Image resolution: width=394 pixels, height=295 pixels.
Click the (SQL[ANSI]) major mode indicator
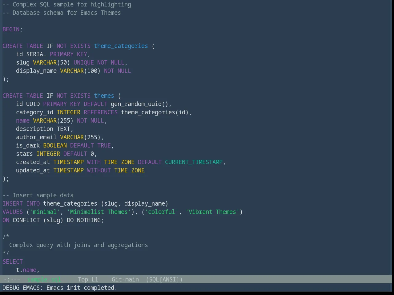[164, 279]
